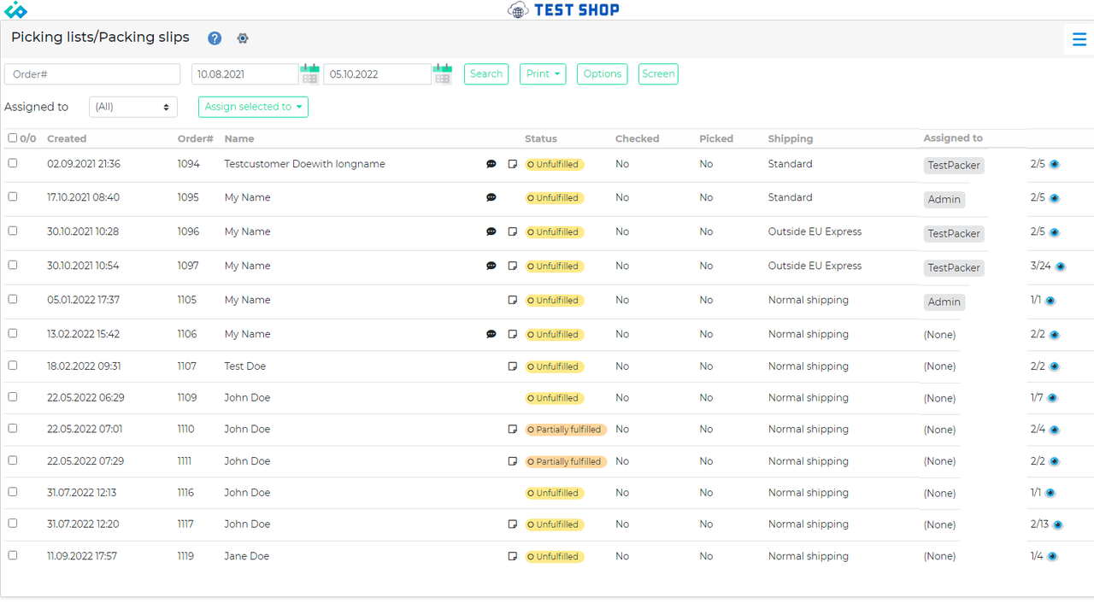This screenshot has height=615, width=1094.
Task: Open the settings gear next to page title
Action: click(x=243, y=38)
